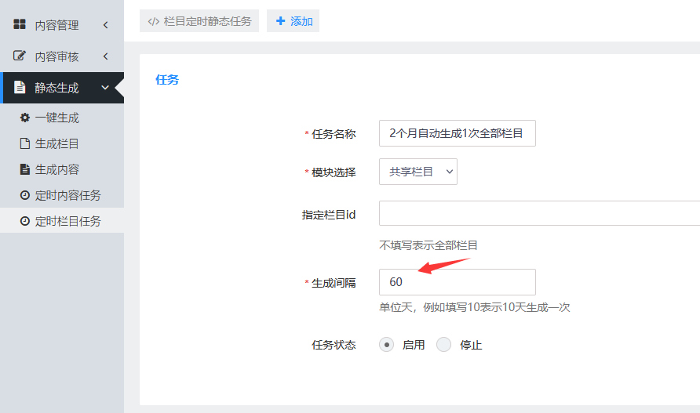Click the 生成间隔 label
This screenshot has width=700, height=413.
[334, 283]
